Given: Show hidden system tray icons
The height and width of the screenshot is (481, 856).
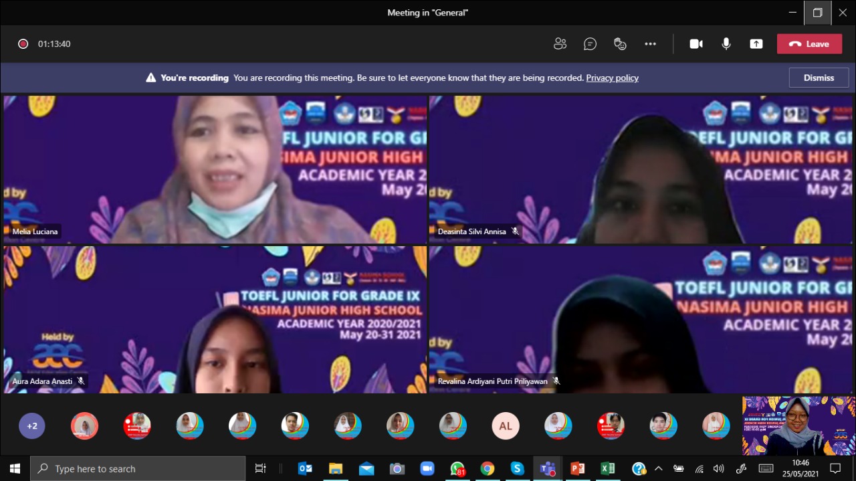Looking at the screenshot, I should pyautogui.click(x=659, y=469).
